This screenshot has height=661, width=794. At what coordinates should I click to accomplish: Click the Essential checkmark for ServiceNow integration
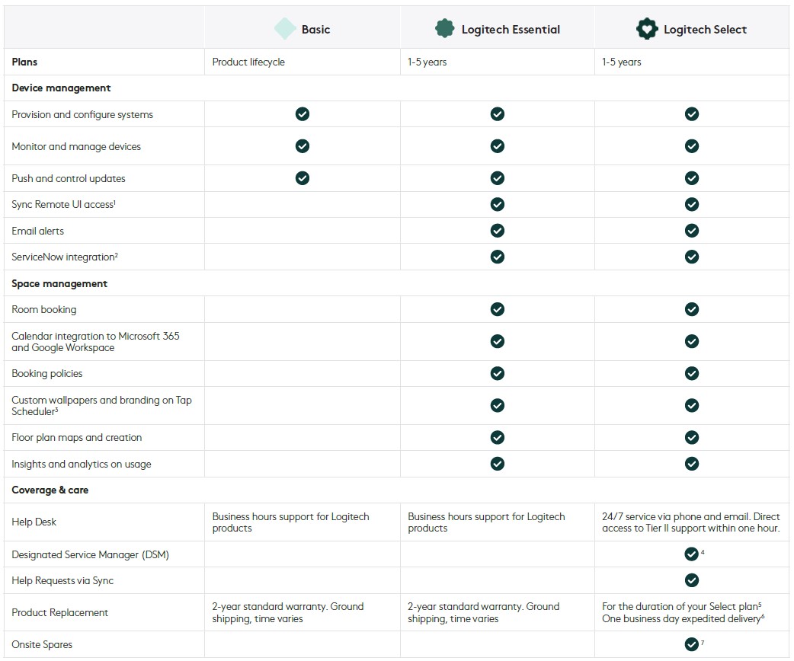pyautogui.click(x=498, y=257)
